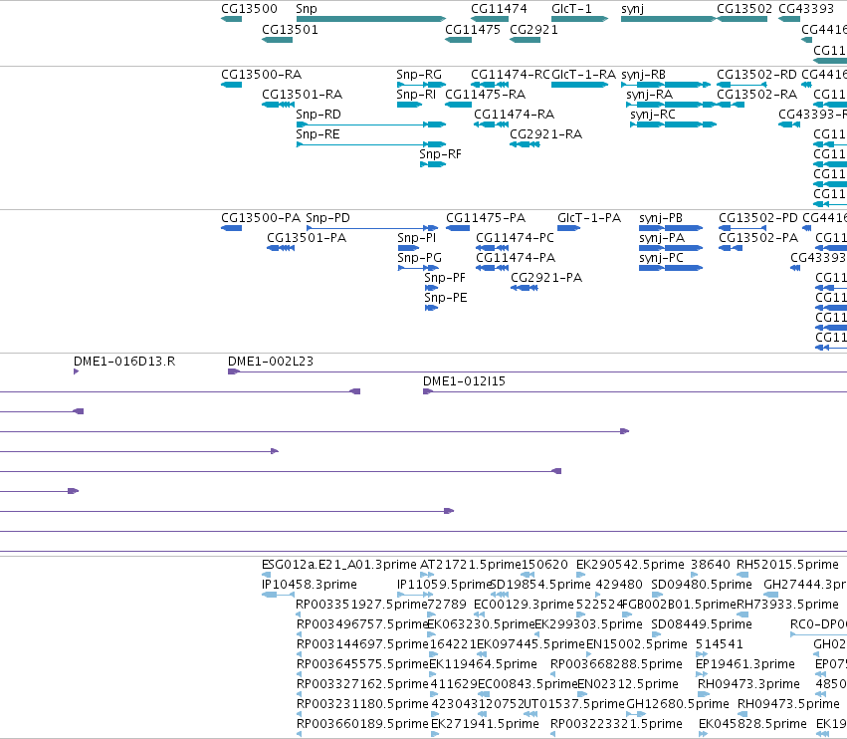Select the CG11475 gene label

tap(473, 29)
